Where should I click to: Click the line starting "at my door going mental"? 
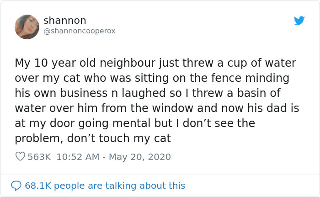point(135,123)
